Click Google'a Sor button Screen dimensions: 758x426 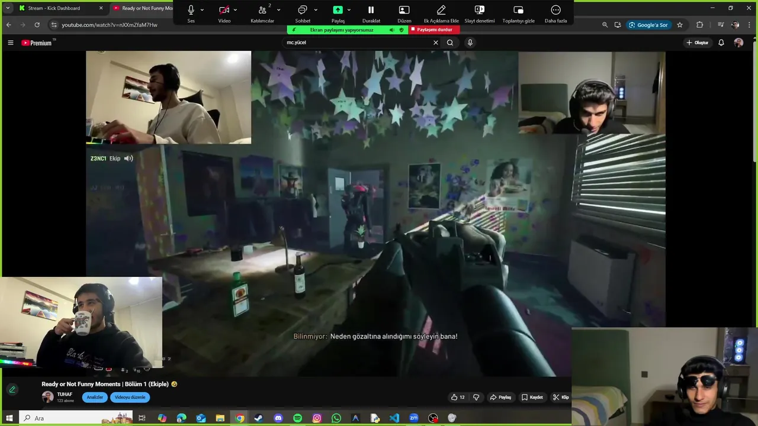coord(648,25)
